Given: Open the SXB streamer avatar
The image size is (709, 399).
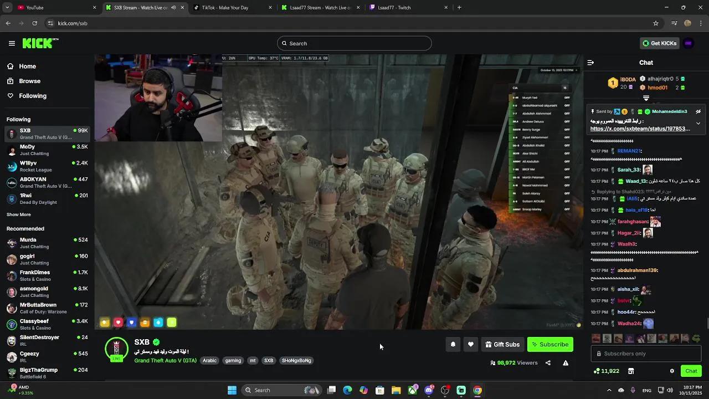Looking at the screenshot, I should point(116,350).
